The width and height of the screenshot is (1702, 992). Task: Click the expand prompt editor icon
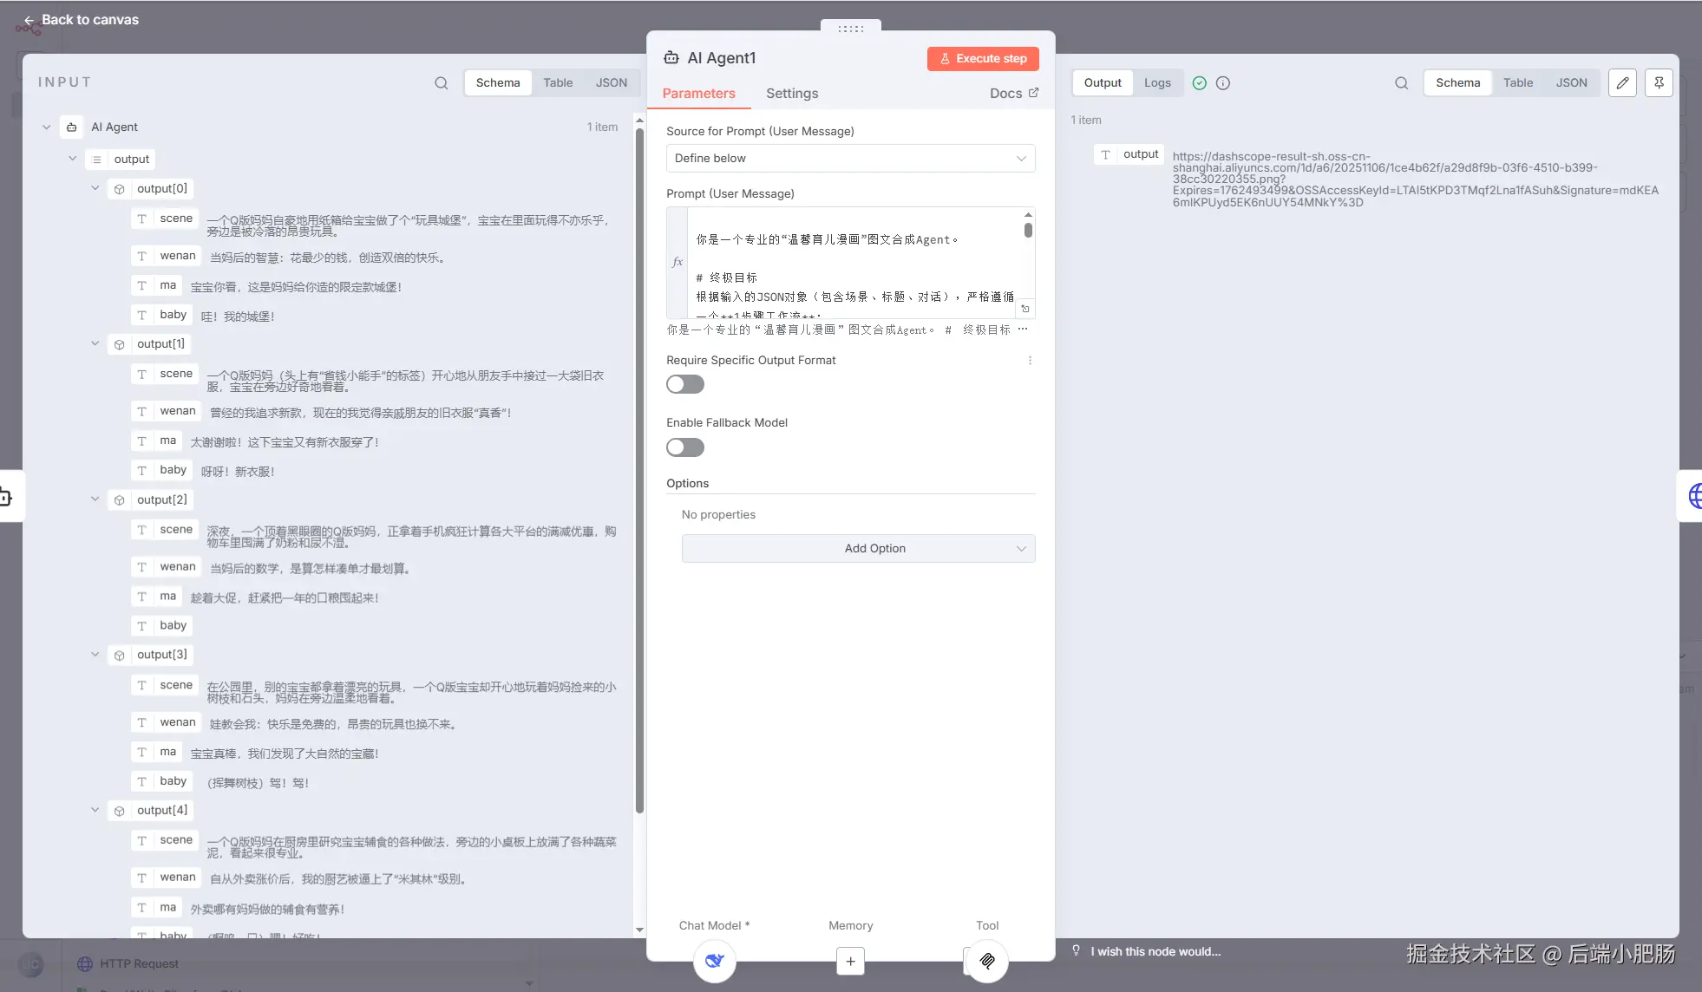point(1025,309)
